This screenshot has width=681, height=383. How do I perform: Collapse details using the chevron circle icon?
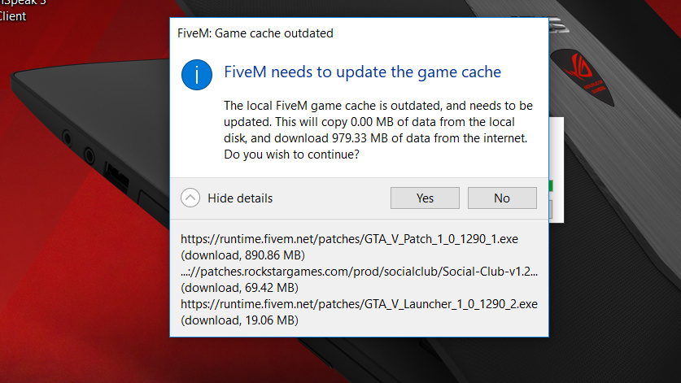coord(190,198)
